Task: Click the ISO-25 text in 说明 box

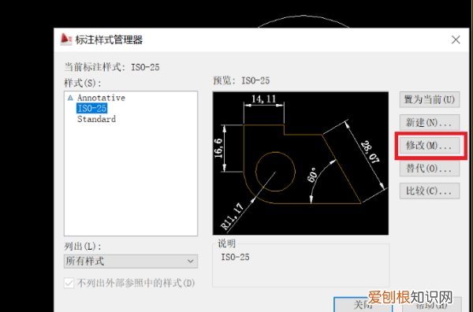Action: pos(235,257)
